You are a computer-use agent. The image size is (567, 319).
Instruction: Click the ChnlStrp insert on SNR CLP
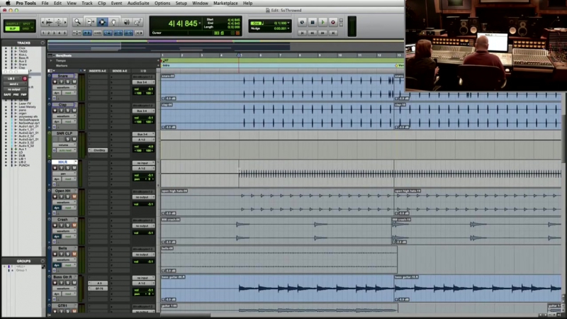tap(99, 150)
